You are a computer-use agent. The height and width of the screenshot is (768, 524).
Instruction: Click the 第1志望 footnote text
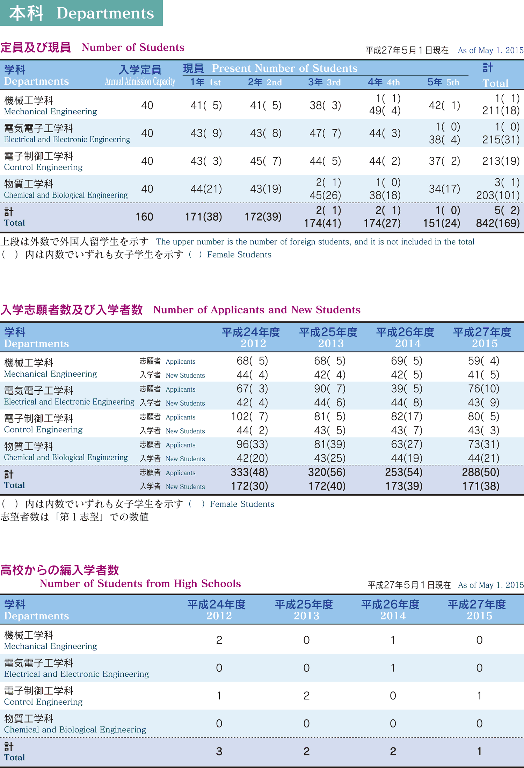pyautogui.click(x=75, y=517)
